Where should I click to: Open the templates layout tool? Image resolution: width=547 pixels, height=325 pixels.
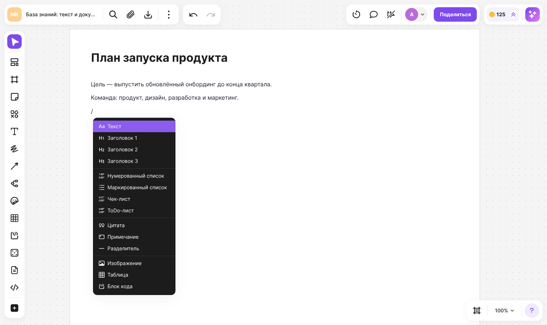[x=14, y=62]
